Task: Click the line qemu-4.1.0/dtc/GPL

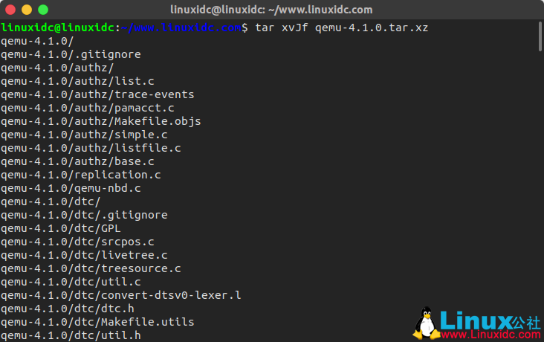Action: [61, 228]
